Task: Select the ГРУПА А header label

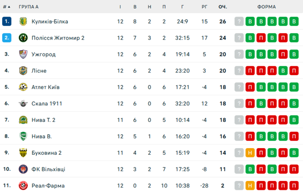Action: coord(29,7)
